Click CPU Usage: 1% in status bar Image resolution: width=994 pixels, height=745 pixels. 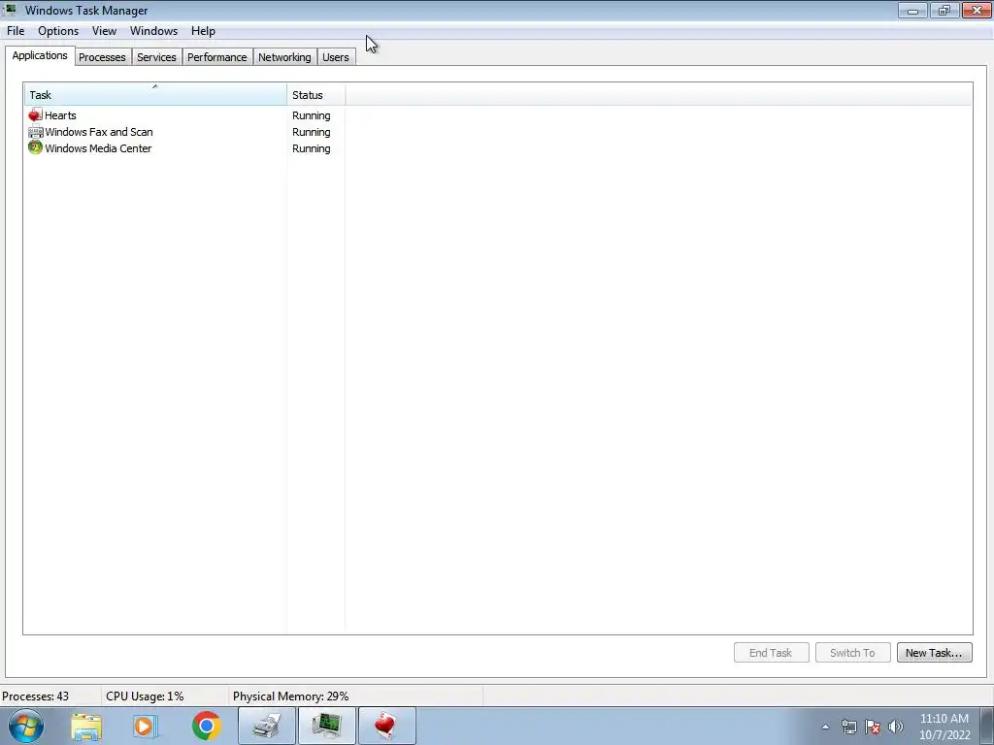point(145,696)
